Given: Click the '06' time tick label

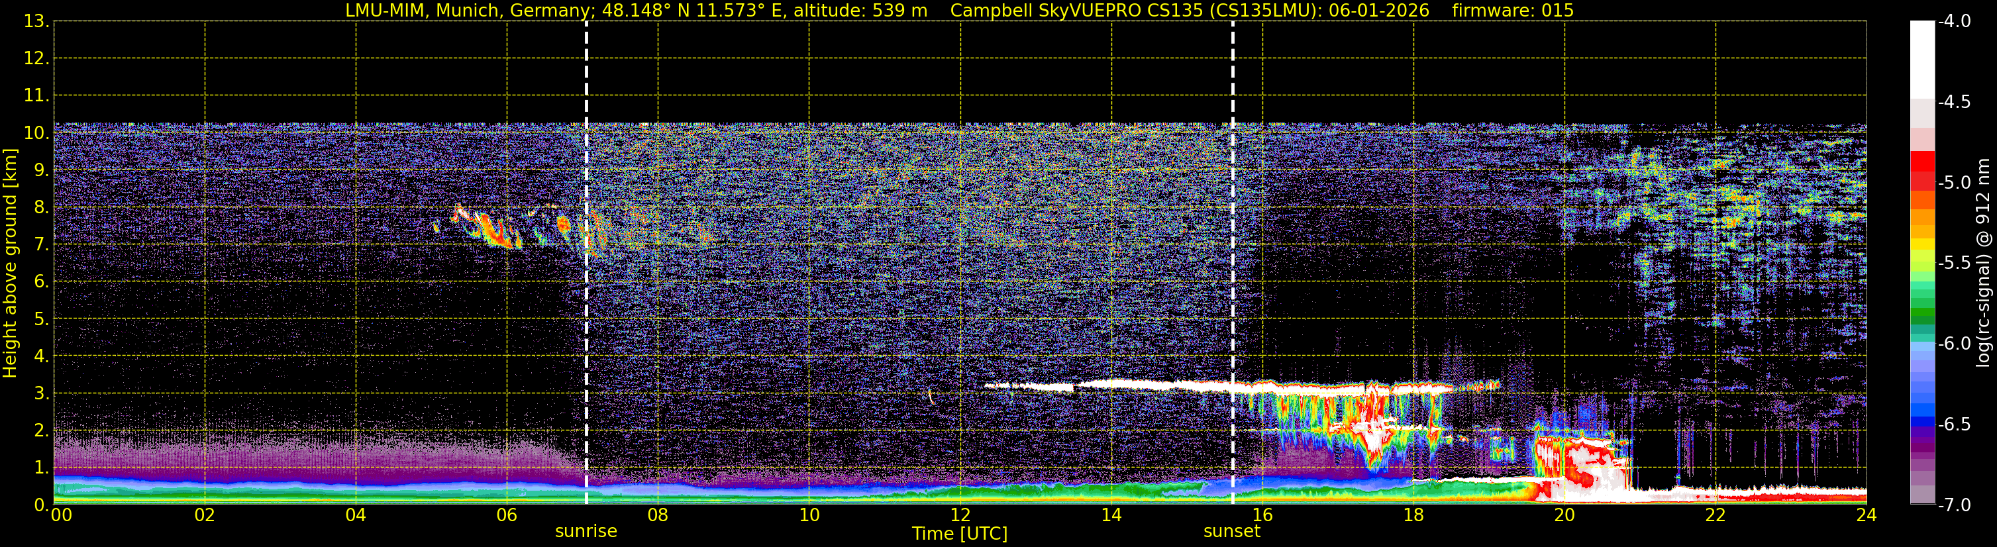Looking at the screenshot, I should (x=507, y=515).
